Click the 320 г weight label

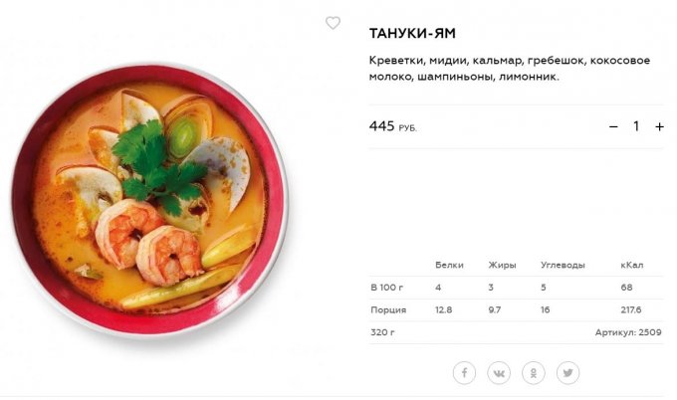click(382, 332)
